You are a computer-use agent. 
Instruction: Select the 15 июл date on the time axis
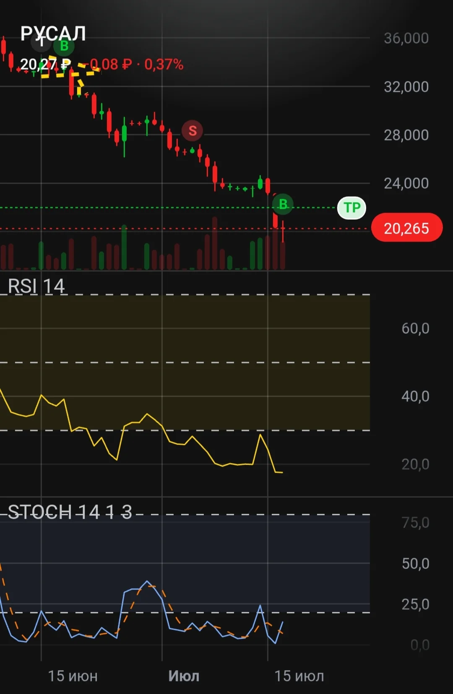point(299,676)
